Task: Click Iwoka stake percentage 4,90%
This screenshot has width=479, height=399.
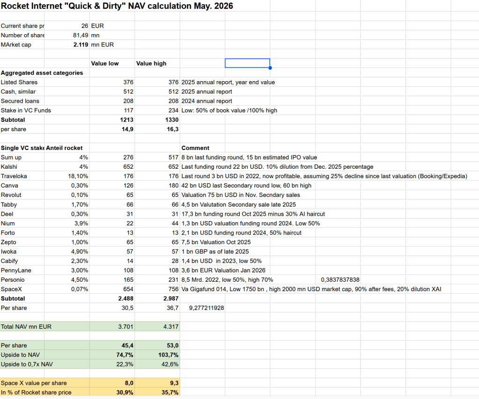Action: (80, 251)
